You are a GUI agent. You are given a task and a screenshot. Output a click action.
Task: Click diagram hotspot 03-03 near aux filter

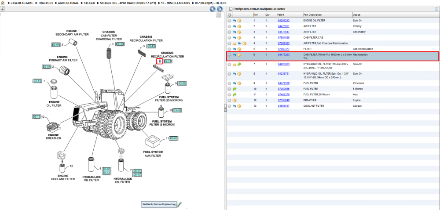(174, 138)
